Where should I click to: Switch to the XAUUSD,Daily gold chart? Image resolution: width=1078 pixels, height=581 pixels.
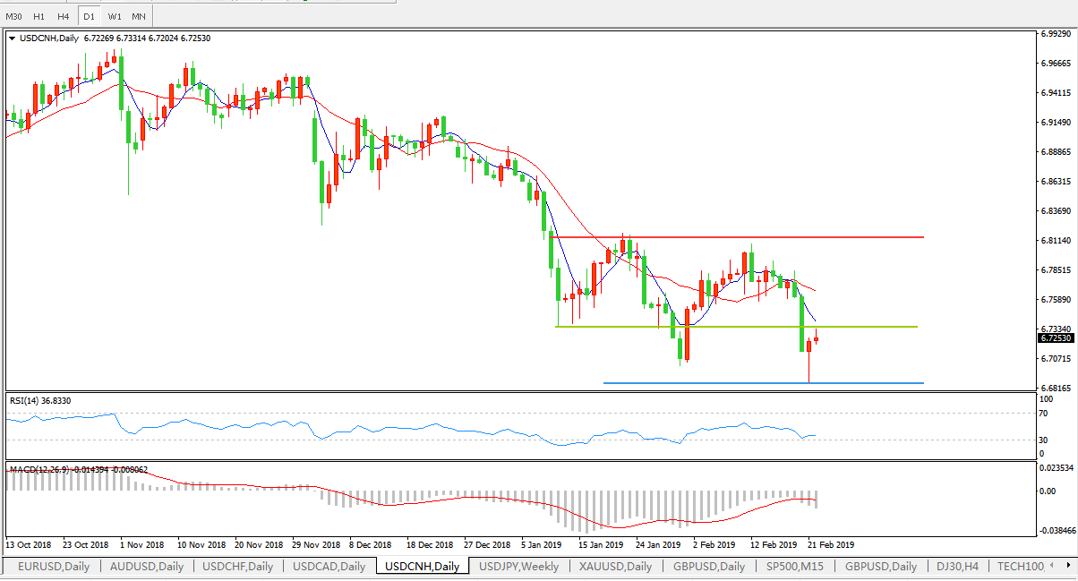615,566
